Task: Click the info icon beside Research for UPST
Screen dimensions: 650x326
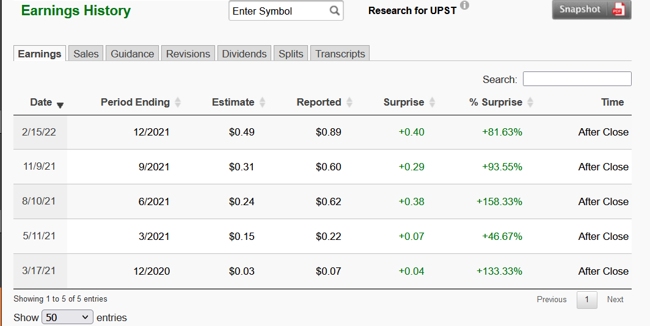Action: pyautogui.click(x=464, y=5)
